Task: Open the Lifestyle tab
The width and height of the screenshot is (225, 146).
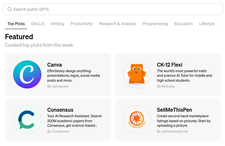Action: tap(207, 24)
